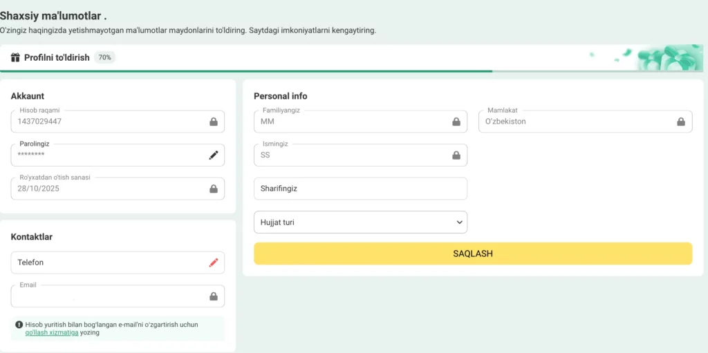Click the lock icon in Familiyangiz field

point(456,122)
